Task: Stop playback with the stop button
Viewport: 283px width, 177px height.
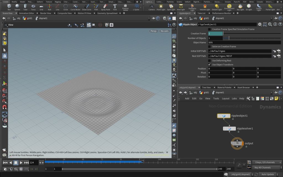Action: coord(16,163)
